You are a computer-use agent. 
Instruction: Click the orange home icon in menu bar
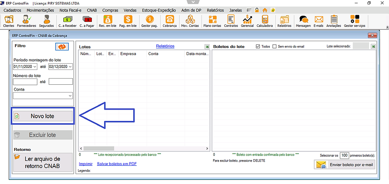coord(265,10)
